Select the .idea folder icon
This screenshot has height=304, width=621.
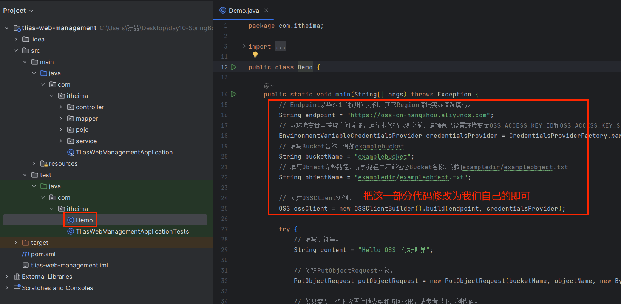[26, 39]
